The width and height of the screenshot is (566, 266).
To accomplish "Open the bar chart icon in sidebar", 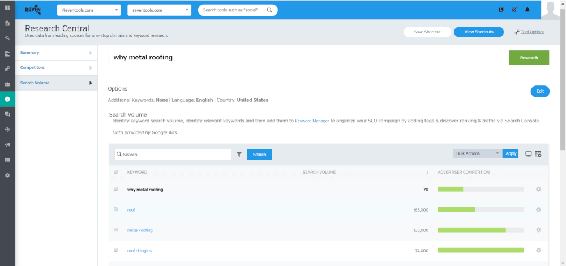I will click(x=7, y=53).
